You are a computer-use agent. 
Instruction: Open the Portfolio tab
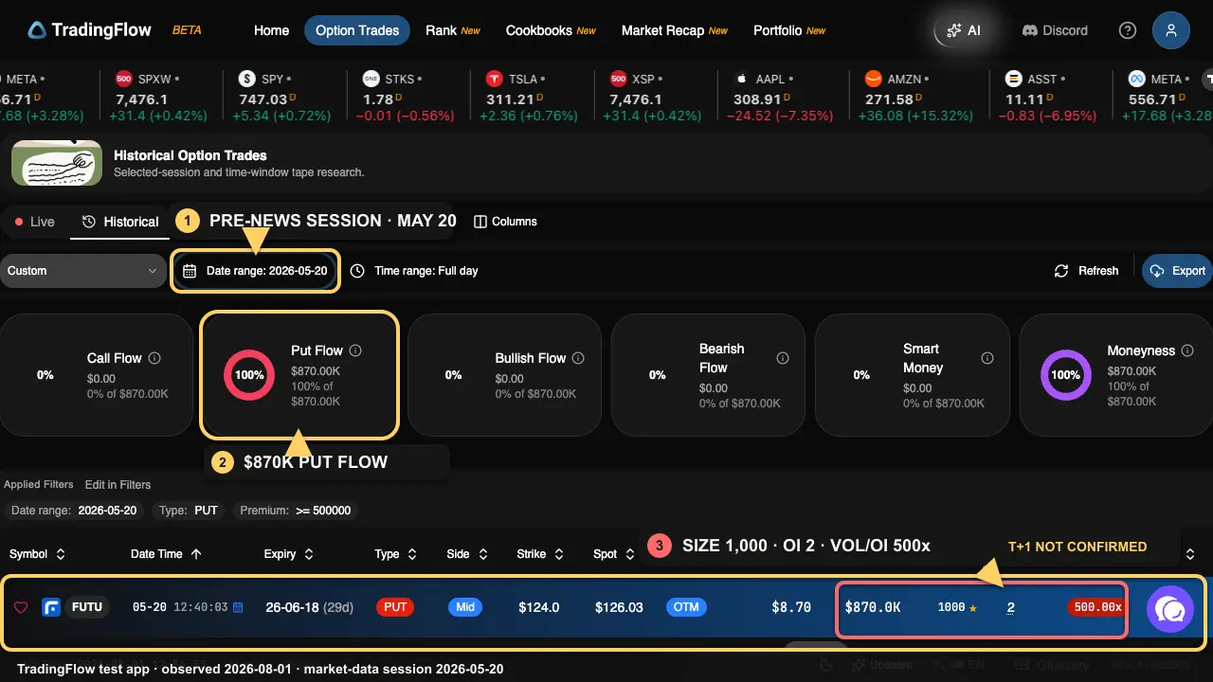tap(789, 30)
